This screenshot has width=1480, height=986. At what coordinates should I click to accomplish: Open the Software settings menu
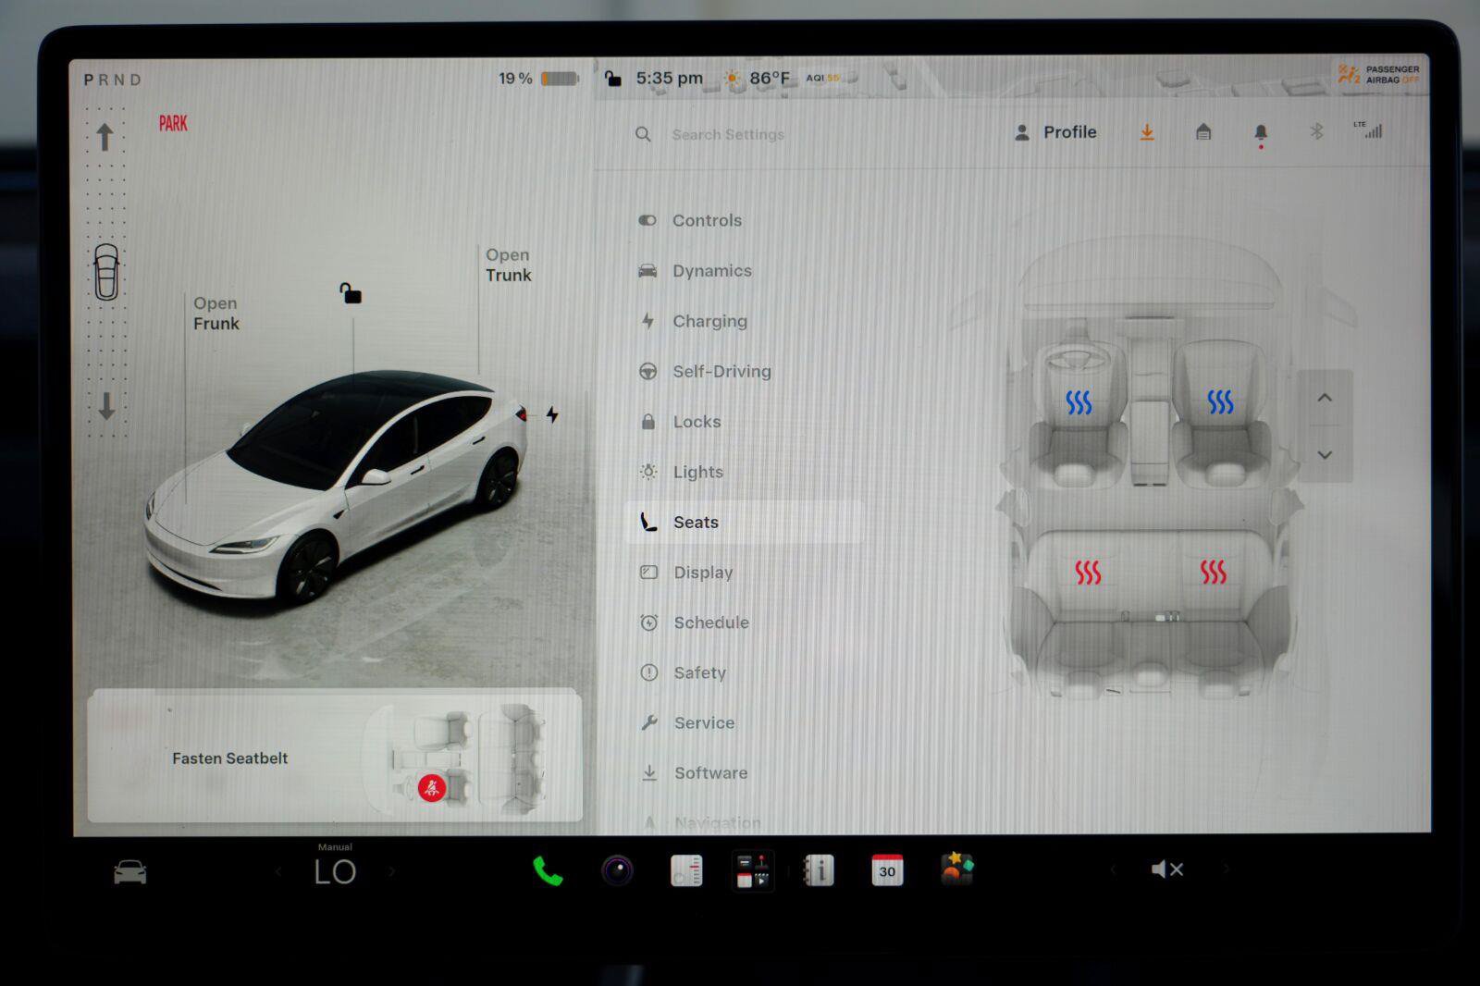(694, 772)
